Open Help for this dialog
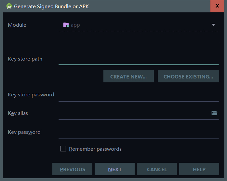 coord(199,169)
